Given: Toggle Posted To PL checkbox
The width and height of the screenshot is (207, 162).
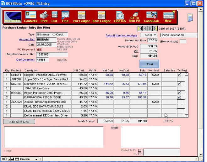Looking at the screenshot, I should pyautogui.click(x=139, y=150).
